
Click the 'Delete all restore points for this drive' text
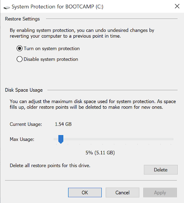(50, 165)
